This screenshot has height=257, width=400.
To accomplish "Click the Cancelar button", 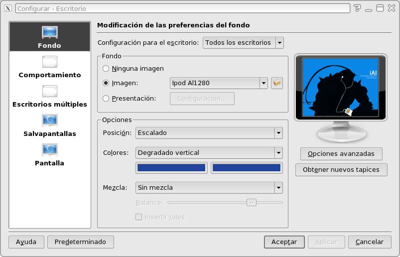I will coord(370,242).
